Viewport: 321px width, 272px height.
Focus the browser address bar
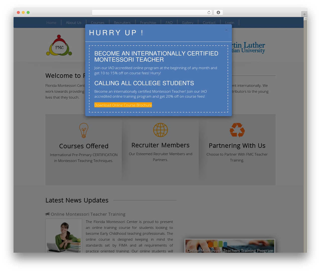click(x=152, y=13)
